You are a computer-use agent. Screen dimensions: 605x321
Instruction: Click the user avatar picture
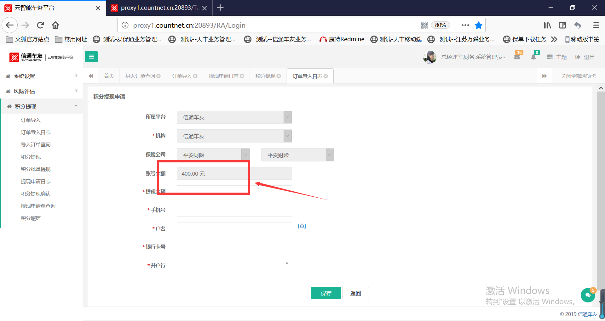(430, 57)
